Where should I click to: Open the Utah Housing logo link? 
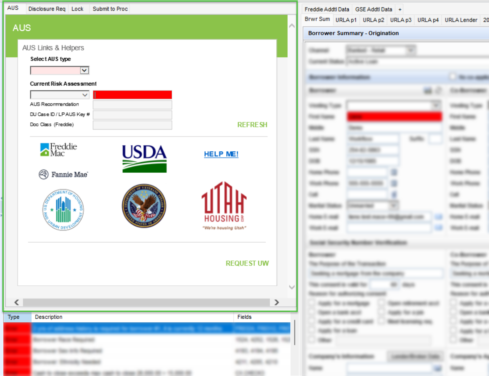pos(224,206)
